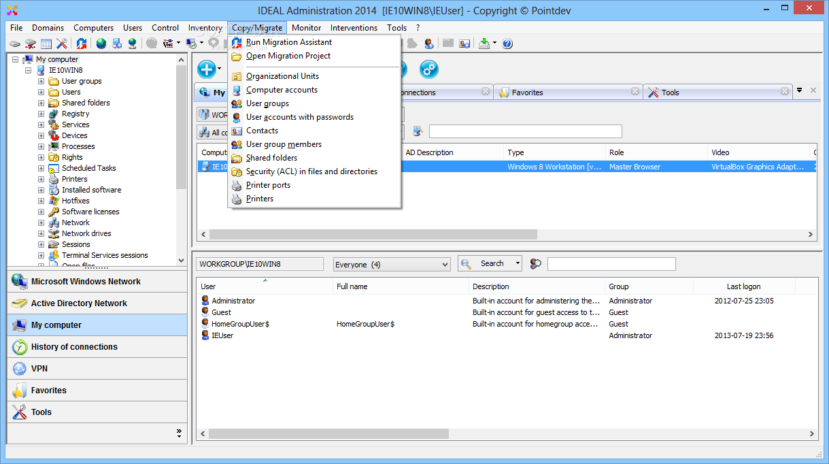
Task: Open the dropdown arrow beside the blue plus
Action: [219, 69]
